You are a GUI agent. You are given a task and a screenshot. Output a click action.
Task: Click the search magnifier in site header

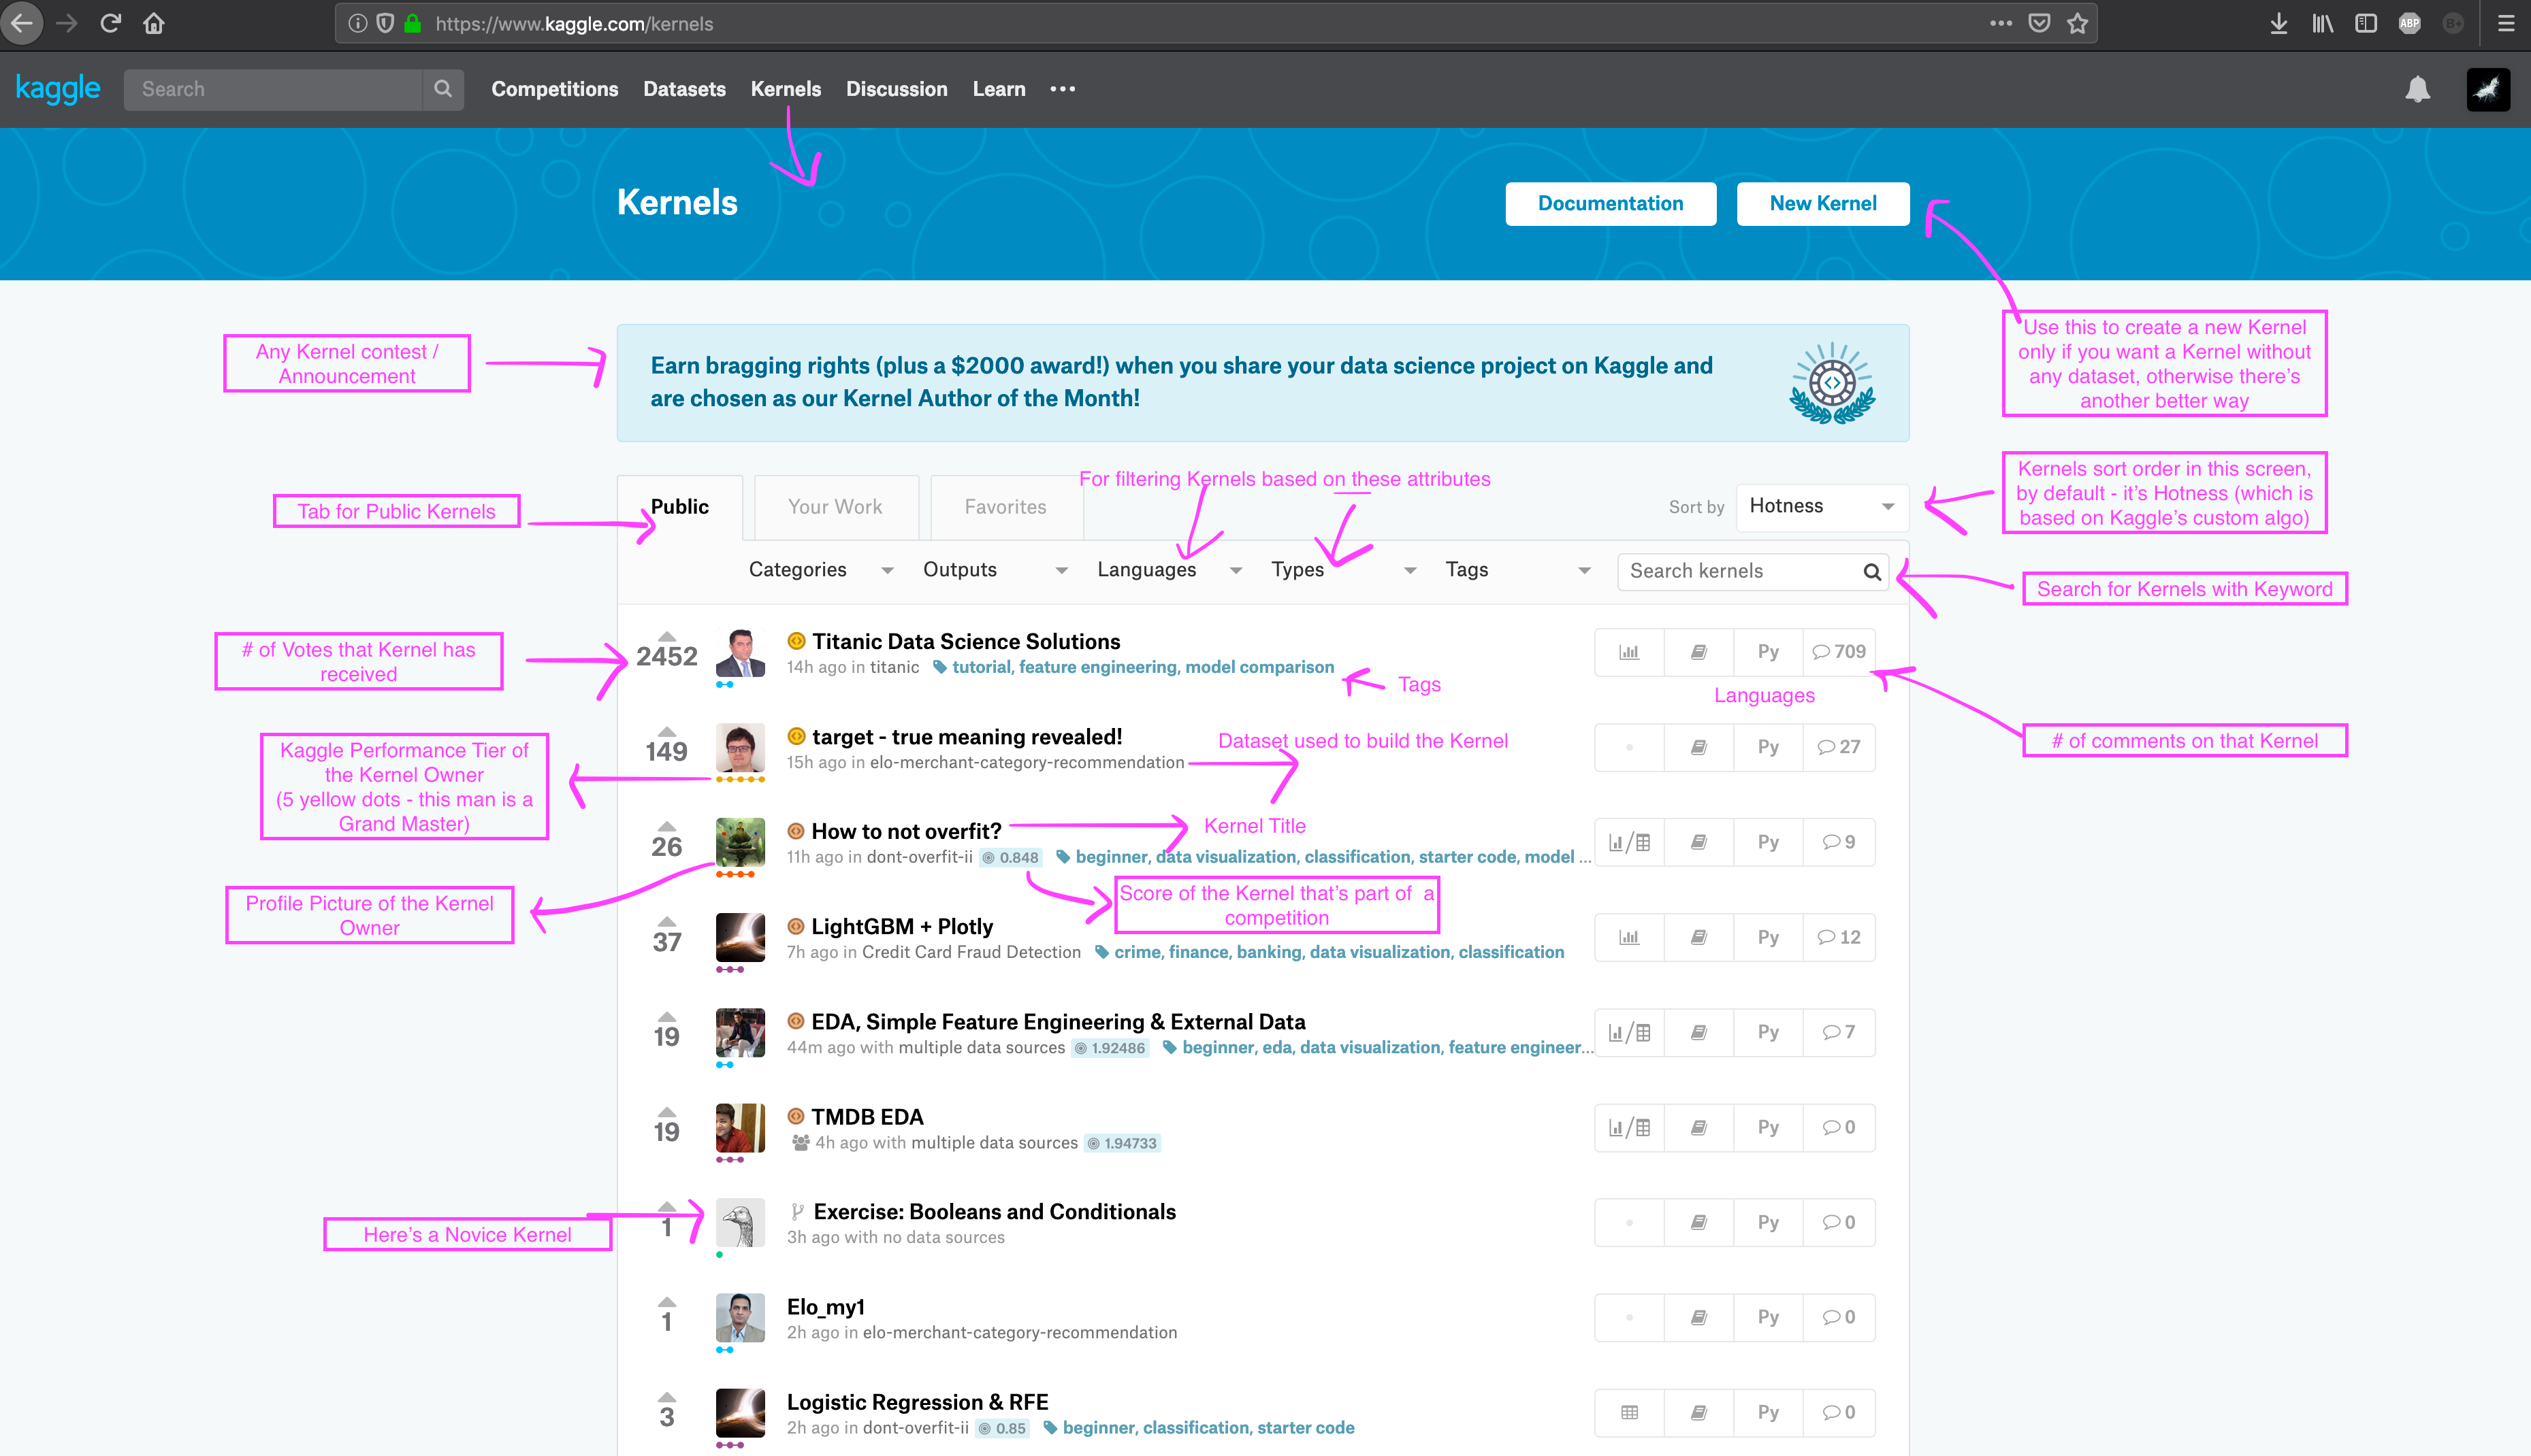[442, 89]
